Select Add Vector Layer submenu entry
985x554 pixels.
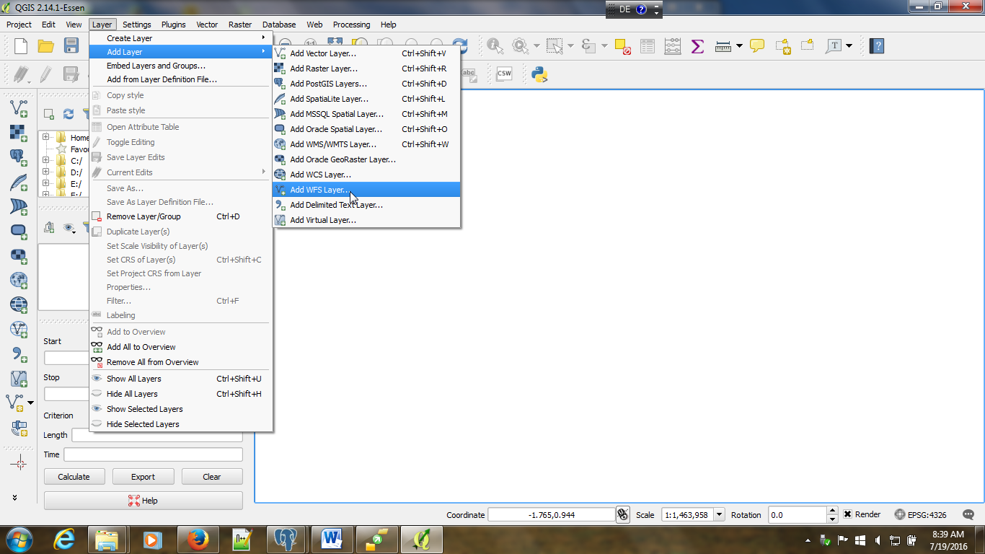(366, 53)
